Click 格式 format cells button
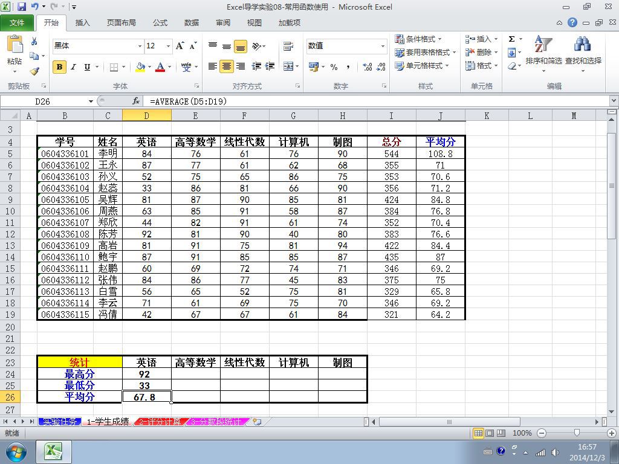619x464 pixels. pos(481,66)
